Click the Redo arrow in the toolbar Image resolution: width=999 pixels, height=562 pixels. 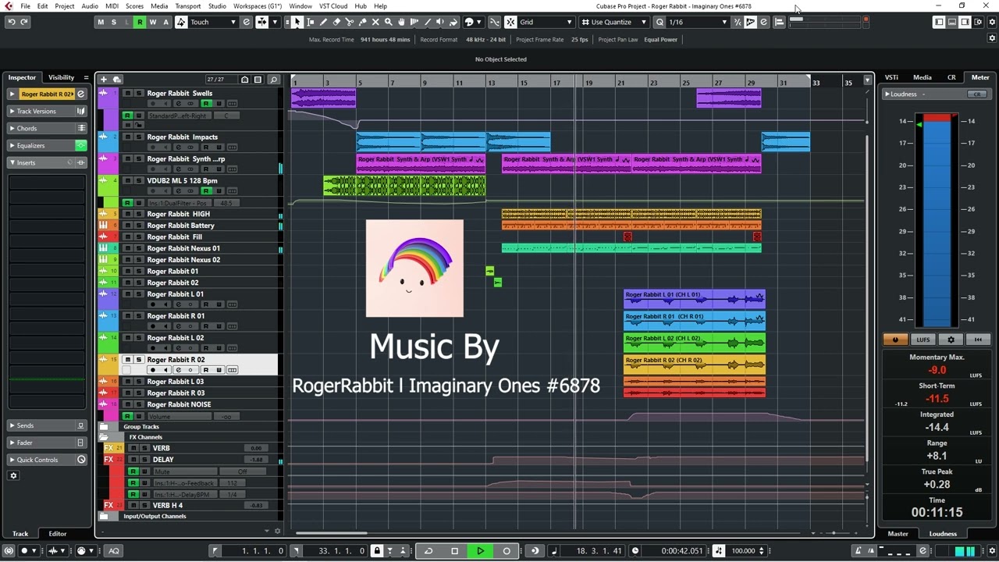click(x=24, y=22)
